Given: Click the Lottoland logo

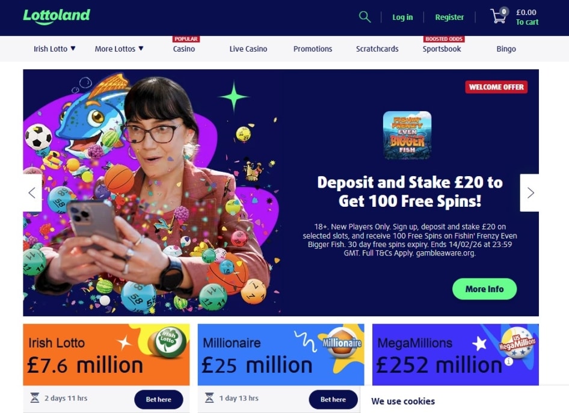Looking at the screenshot, I should click(57, 16).
